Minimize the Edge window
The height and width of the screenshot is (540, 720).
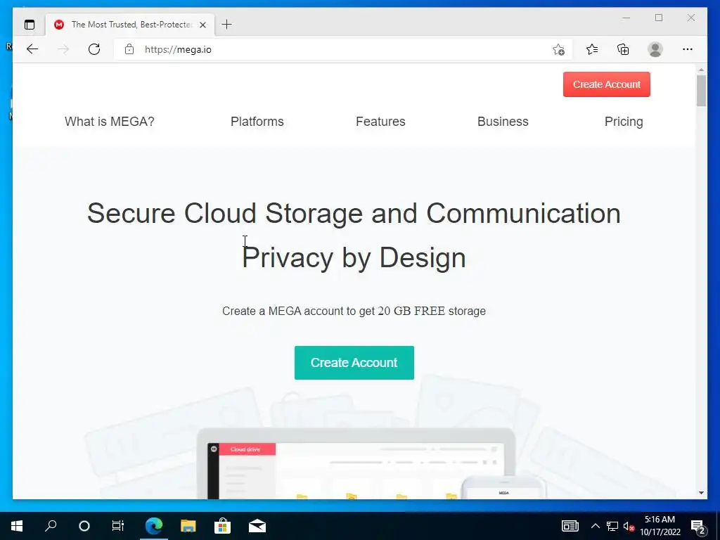point(626,18)
